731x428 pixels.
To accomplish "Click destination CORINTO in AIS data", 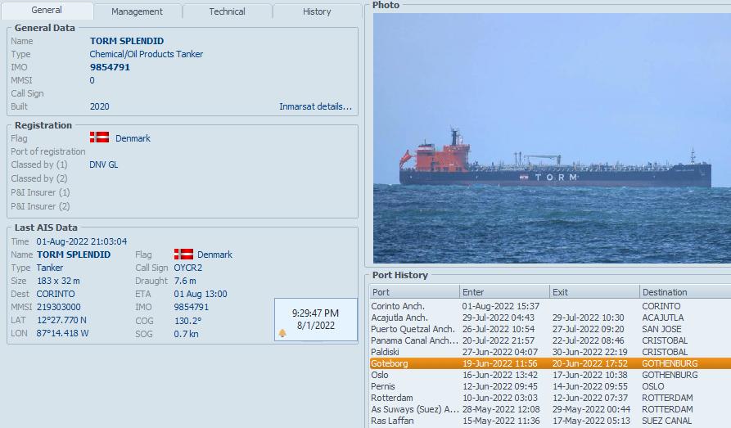I will coord(56,294).
